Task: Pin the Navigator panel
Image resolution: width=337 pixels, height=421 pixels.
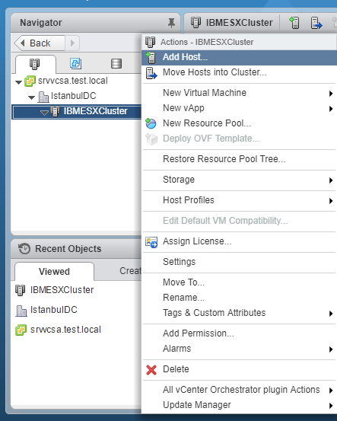Action: (x=171, y=23)
